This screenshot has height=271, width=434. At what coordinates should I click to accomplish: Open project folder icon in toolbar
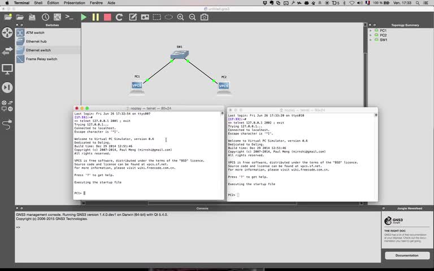20,17
